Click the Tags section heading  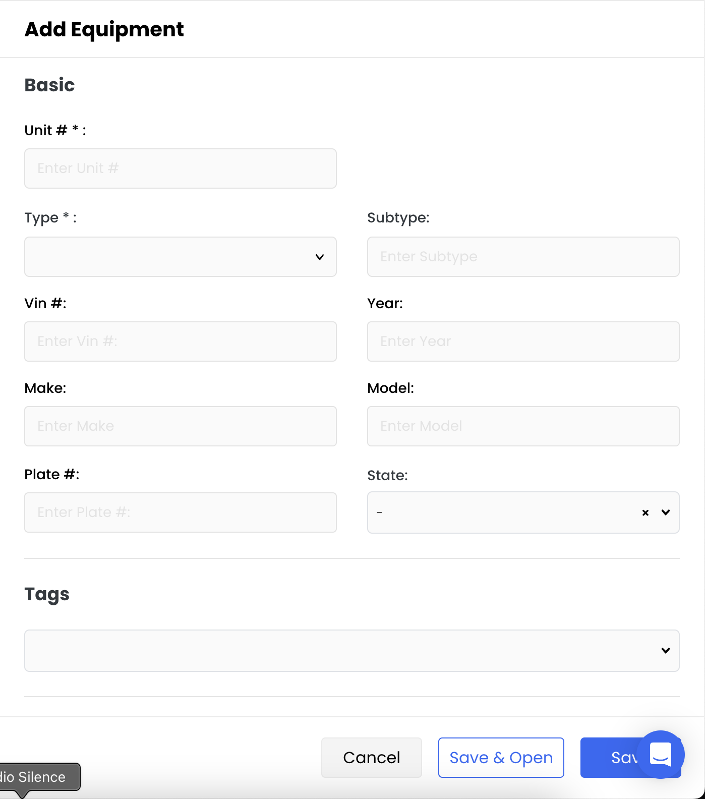pyautogui.click(x=47, y=594)
